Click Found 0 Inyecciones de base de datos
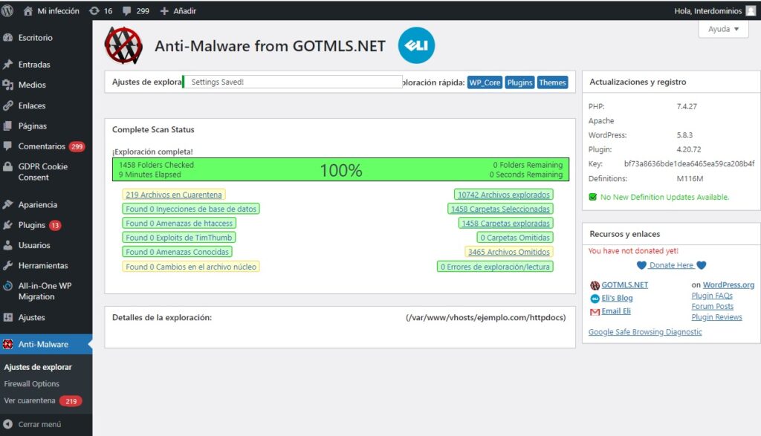Screen dimensions: 761x436 pyautogui.click(x=191, y=209)
